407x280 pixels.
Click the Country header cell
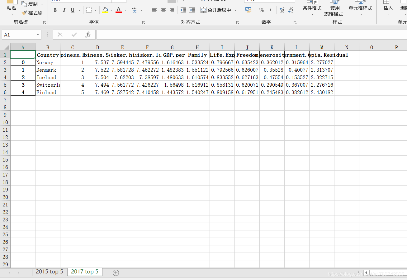(x=48, y=55)
